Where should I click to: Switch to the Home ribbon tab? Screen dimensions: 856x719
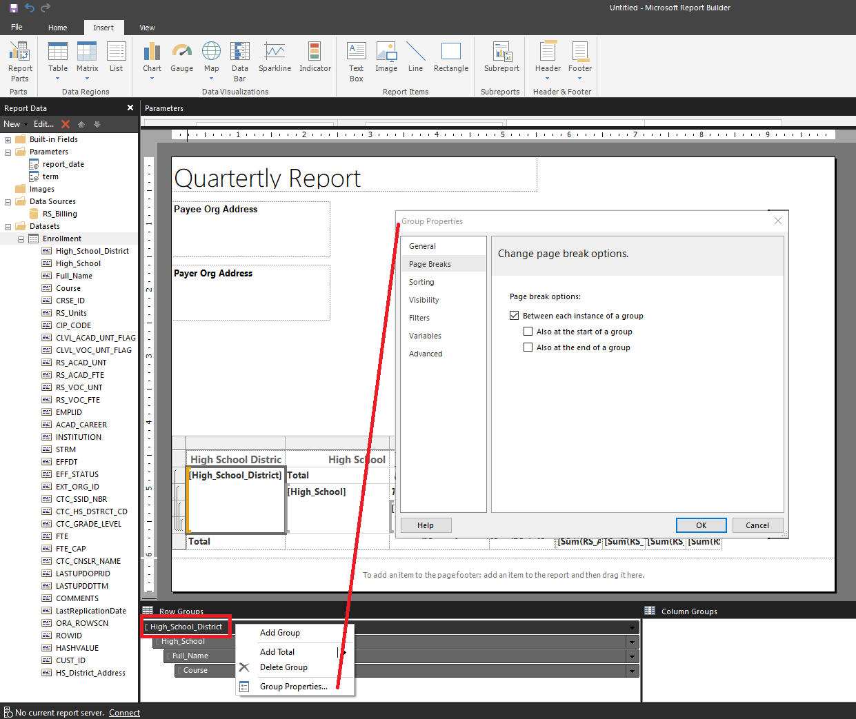click(58, 28)
